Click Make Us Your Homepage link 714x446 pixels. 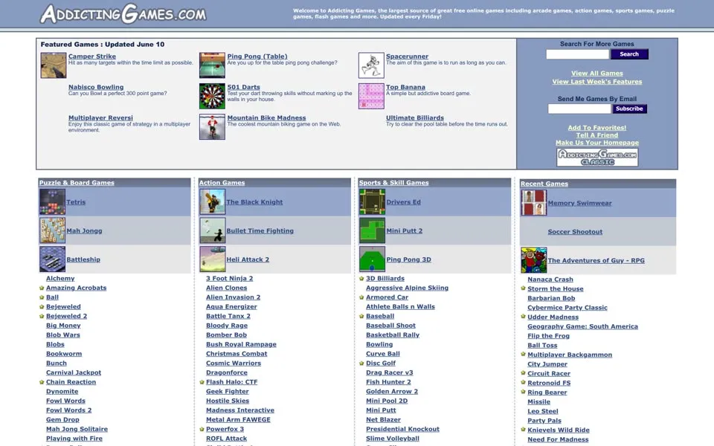pos(597,143)
